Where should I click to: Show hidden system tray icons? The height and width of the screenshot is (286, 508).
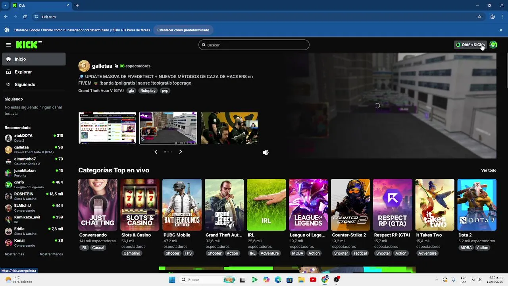[x=437, y=280]
